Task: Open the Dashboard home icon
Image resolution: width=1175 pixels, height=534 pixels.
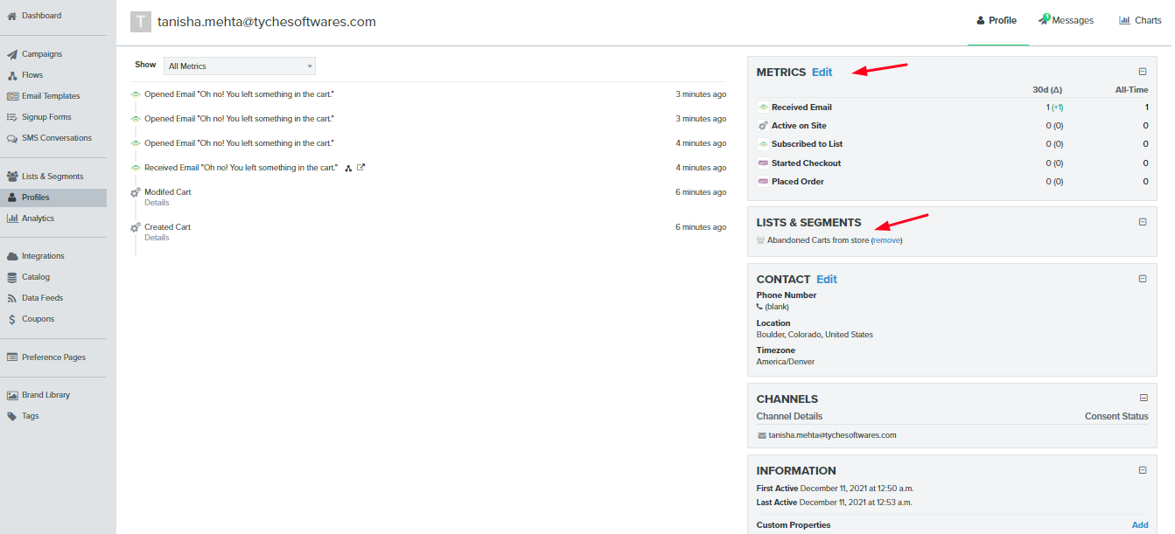Action: pyautogui.click(x=12, y=16)
